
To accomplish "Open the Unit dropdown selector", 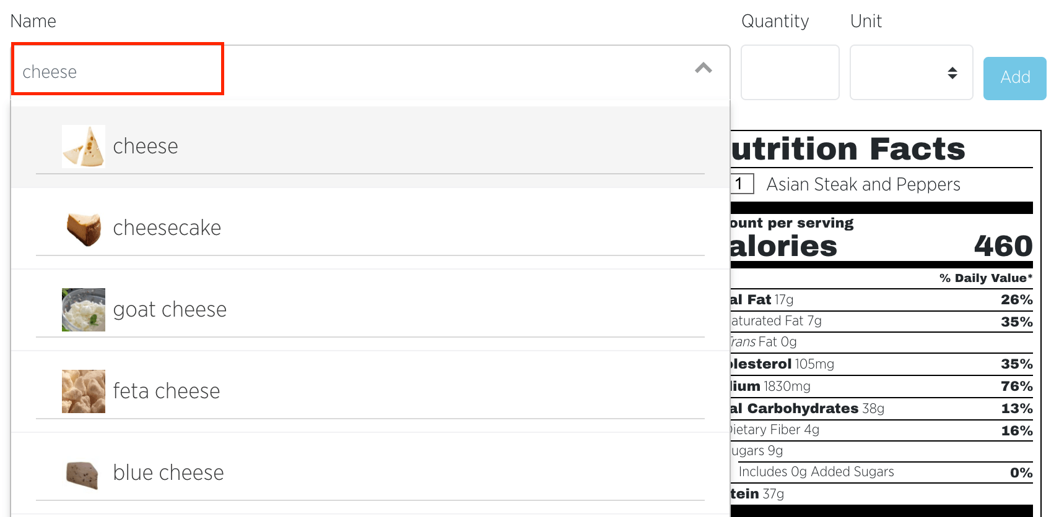I will click(x=911, y=72).
